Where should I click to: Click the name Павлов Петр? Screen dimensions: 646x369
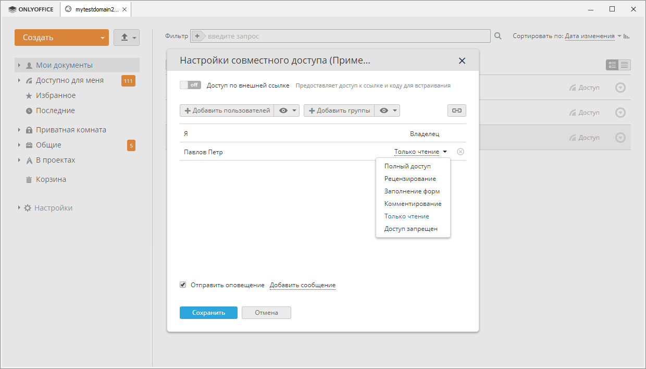point(203,152)
